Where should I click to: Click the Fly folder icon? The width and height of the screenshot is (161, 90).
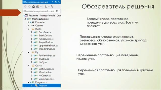tap(33, 52)
